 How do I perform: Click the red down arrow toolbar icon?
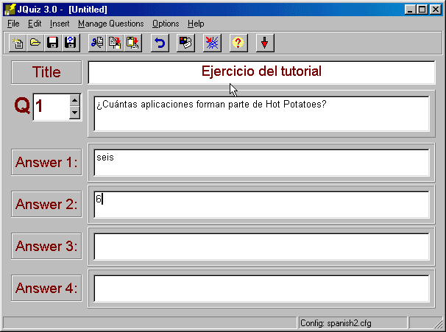(x=265, y=43)
